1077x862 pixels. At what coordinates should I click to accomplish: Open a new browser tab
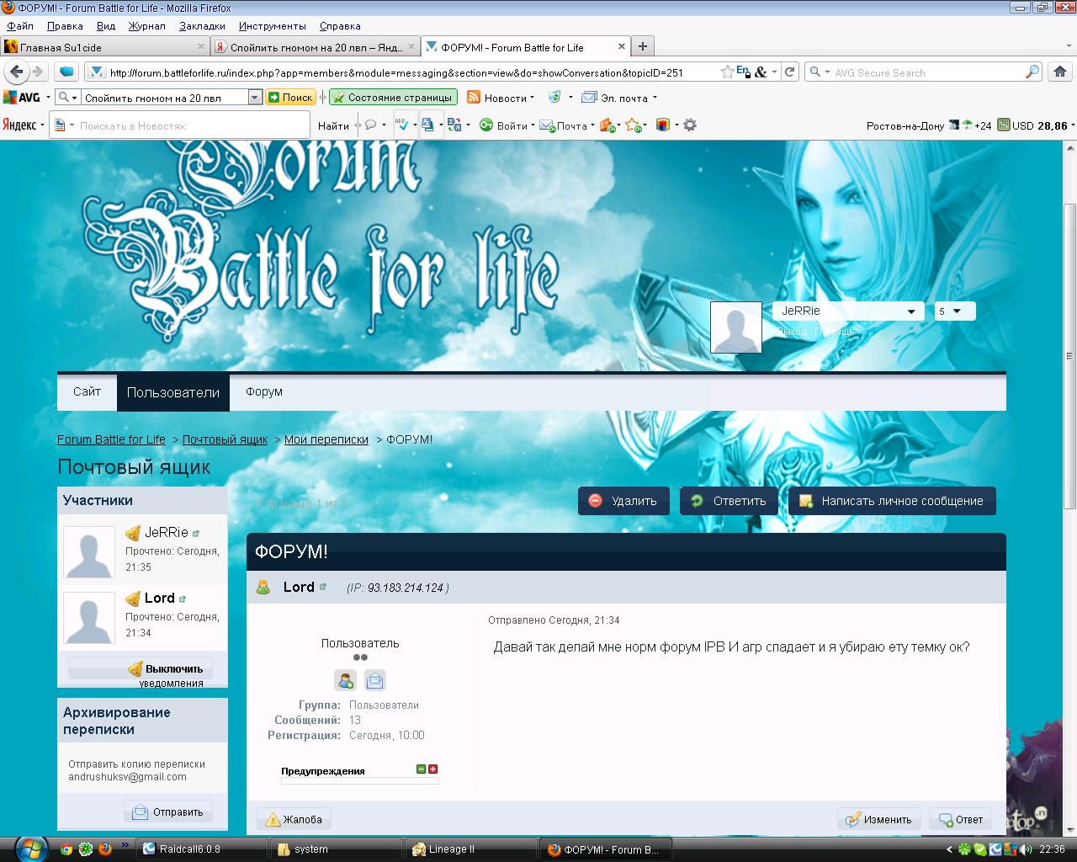click(643, 46)
